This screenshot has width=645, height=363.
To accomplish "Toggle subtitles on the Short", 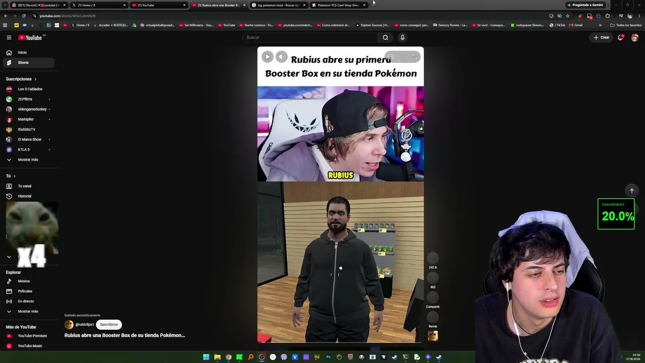I will coord(390,57).
